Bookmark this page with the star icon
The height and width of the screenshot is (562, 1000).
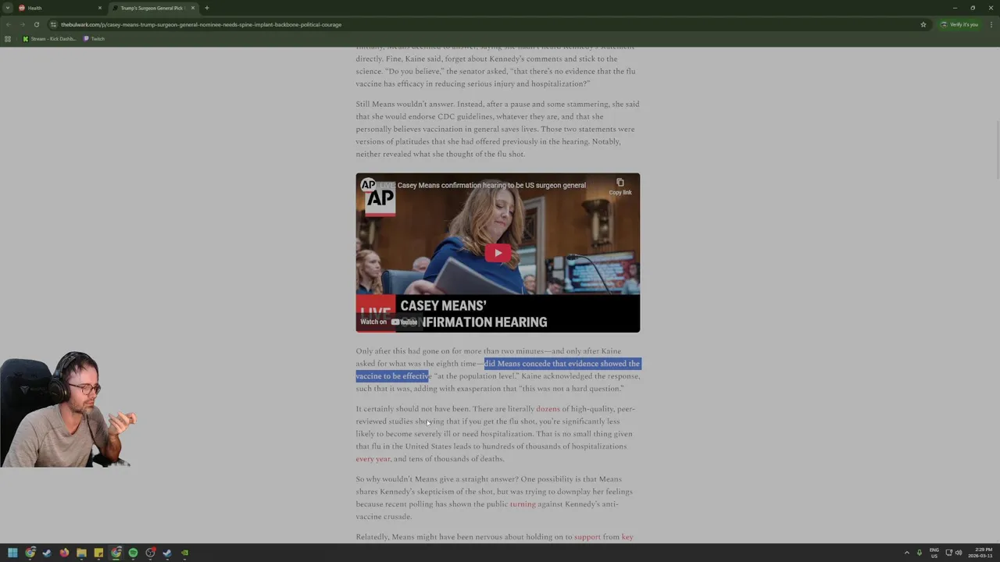[x=923, y=24]
